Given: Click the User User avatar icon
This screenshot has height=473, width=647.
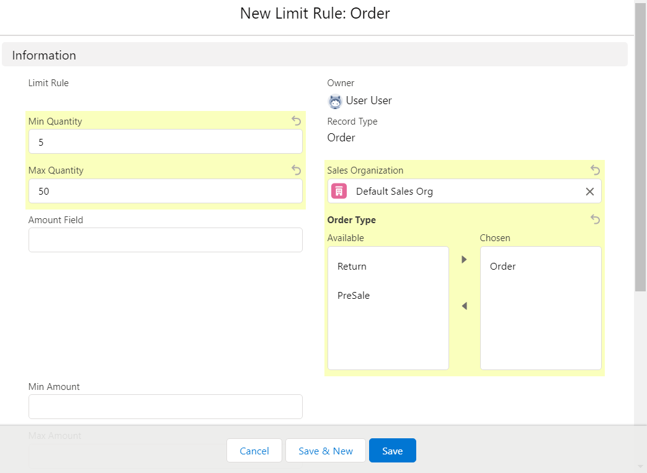Looking at the screenshot, I should [334, 101].
